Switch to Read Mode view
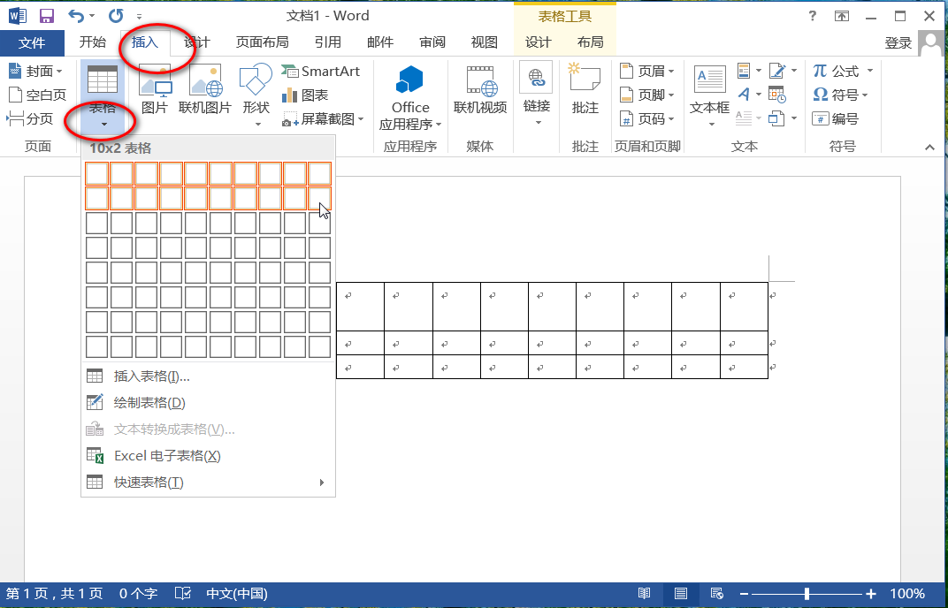This screenshot has width=948, height=608. coord(645,594)
